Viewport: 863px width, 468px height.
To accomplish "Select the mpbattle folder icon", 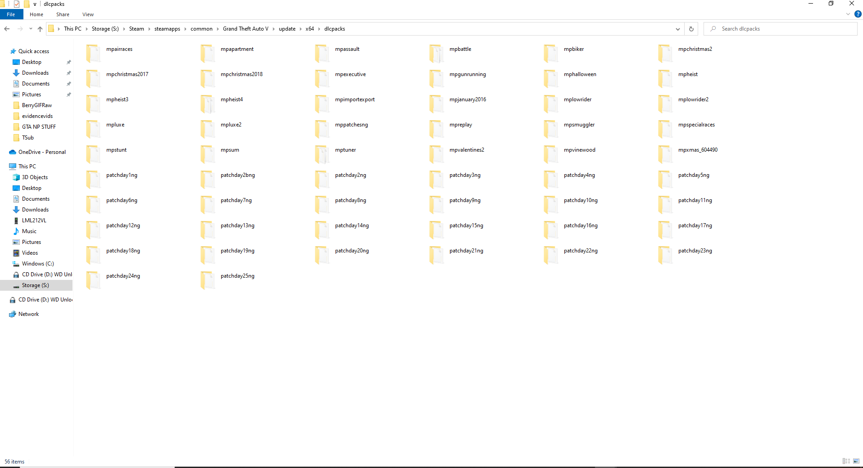I will coord(436,53).
